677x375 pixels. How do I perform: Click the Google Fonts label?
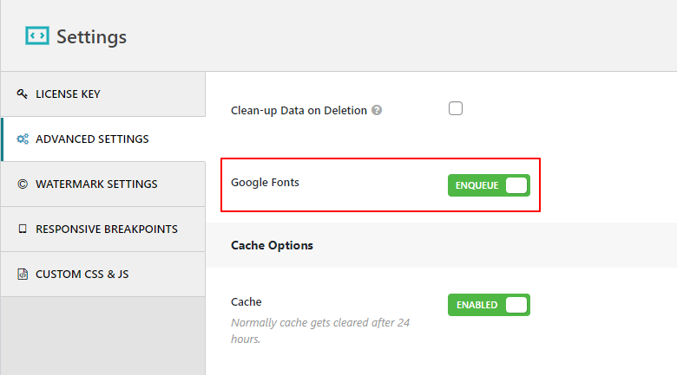[x=265, y=183]
